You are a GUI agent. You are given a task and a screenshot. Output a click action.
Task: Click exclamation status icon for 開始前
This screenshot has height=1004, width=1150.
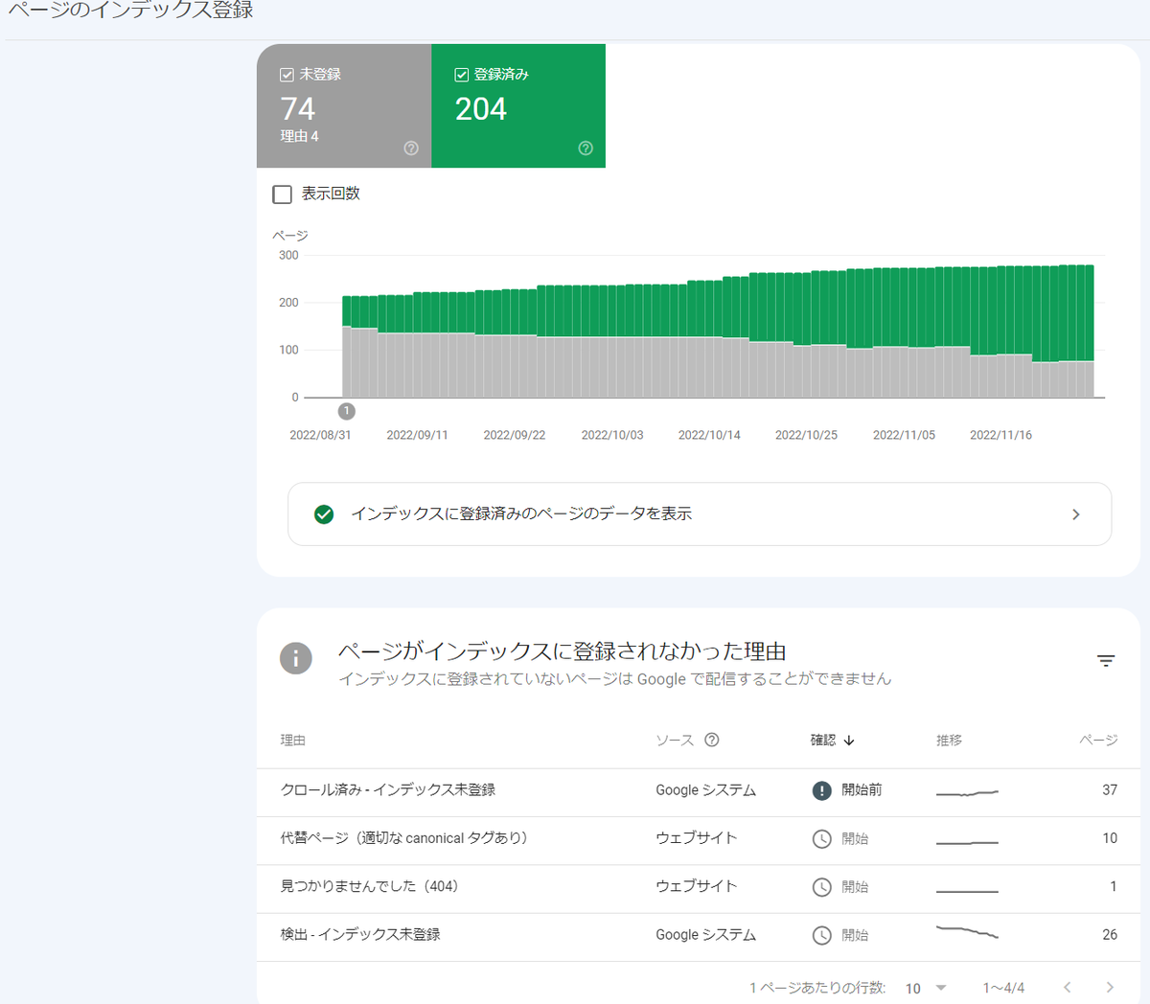pyautogui.click(x=821, y=791)
